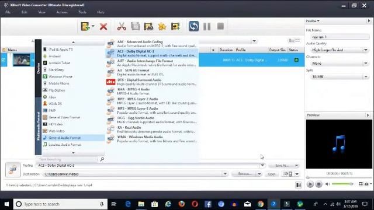Select the HD Video category
This screenshot has height=210, width=374.
tap(73, 124)
